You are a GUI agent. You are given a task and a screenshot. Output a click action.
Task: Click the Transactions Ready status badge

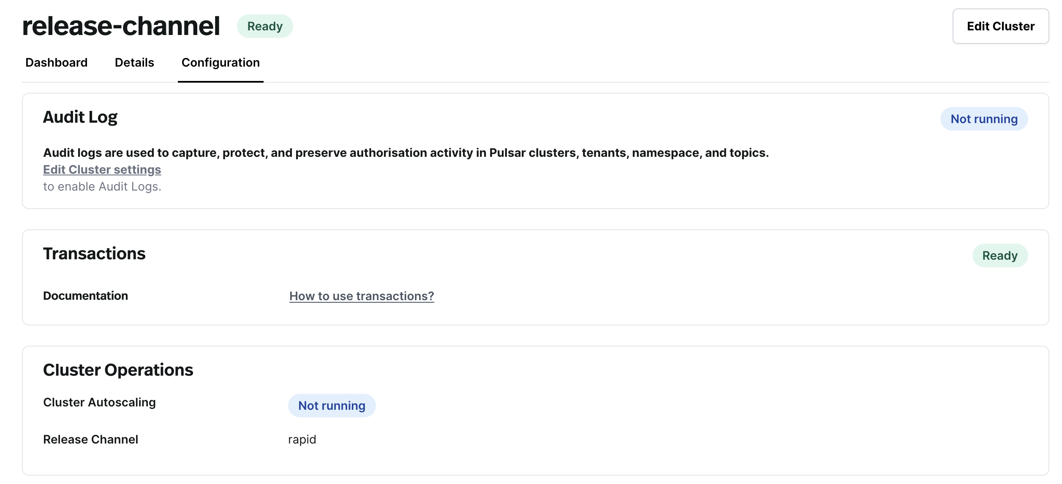[x=999, y=255]
